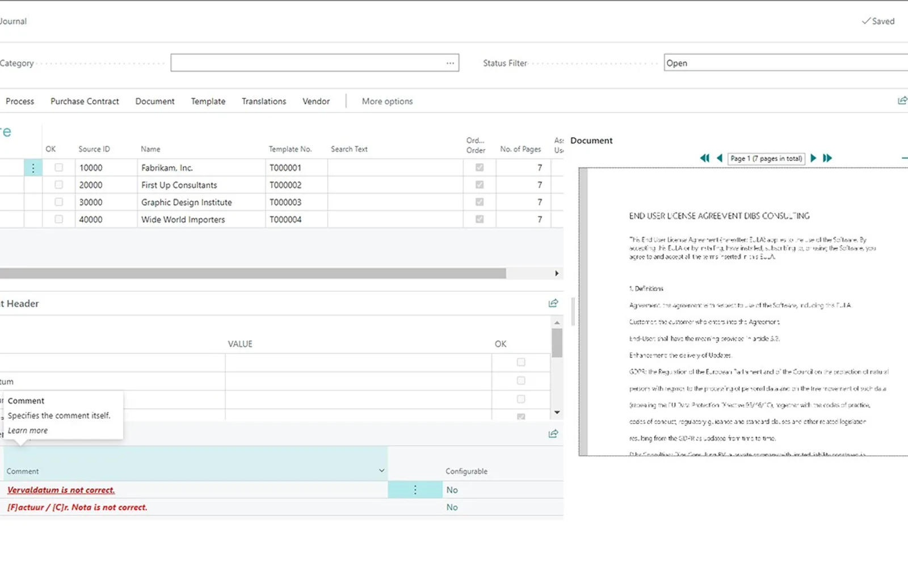Open Comment column header dropdown chevron
The width and height of the screenshot is (908, 567).
[381, 471]
